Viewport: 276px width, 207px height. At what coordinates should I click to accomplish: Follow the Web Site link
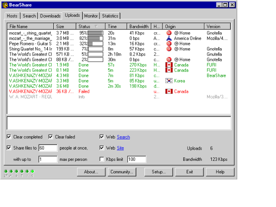click(x=120, y=148)
